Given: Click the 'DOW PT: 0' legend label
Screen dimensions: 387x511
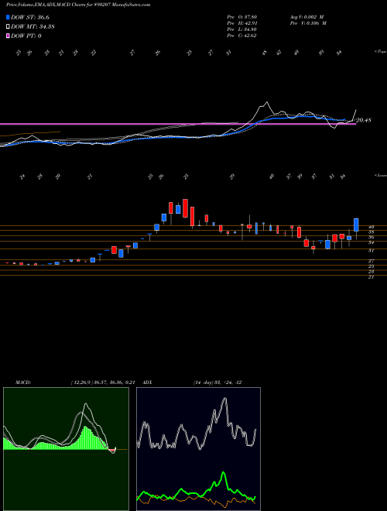Looking at the screenshot, I should pyautogui.click(x=26, y=36).
